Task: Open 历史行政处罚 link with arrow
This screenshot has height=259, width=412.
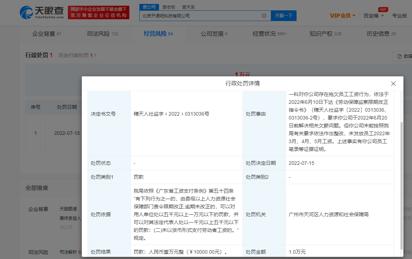Action: (77, 55)
